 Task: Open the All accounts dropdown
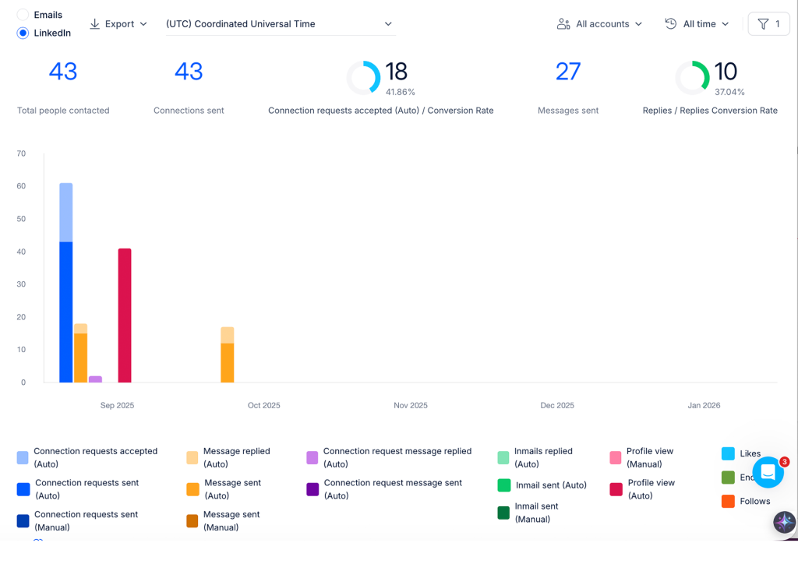tap(599, 24)
